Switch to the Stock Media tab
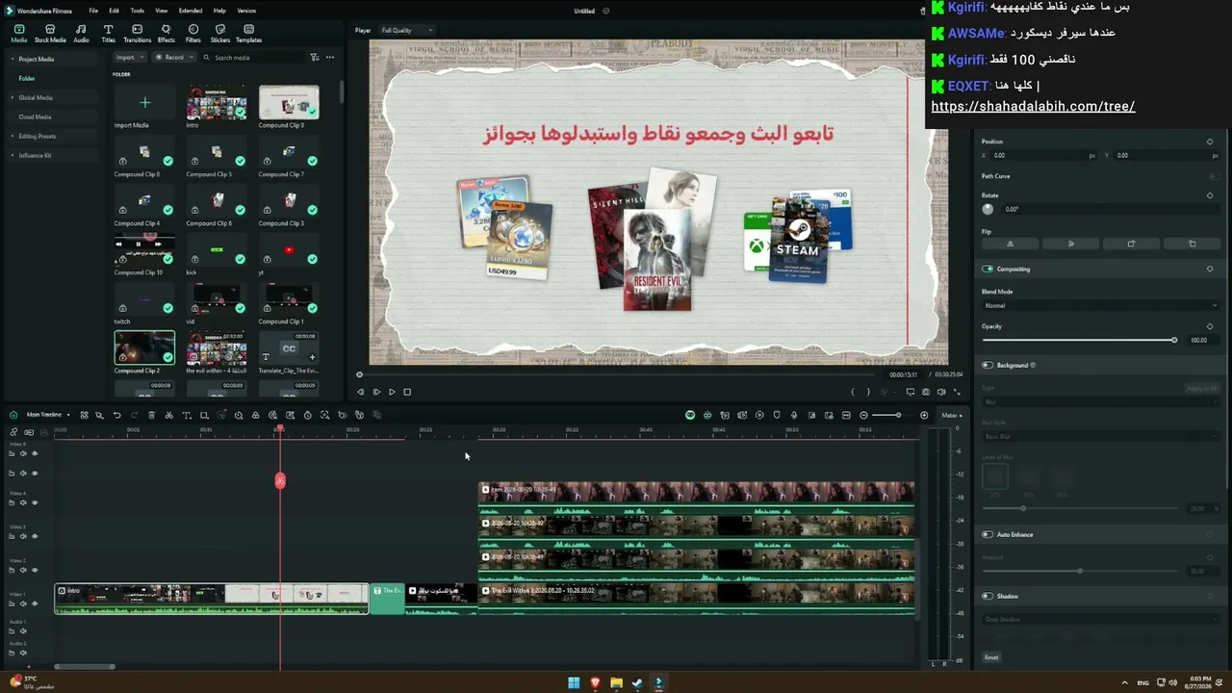1232x693 pixels. [50, 35]
